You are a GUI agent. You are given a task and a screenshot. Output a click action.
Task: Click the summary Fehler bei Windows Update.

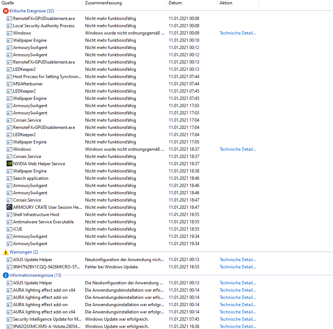[x=112, y=267]
